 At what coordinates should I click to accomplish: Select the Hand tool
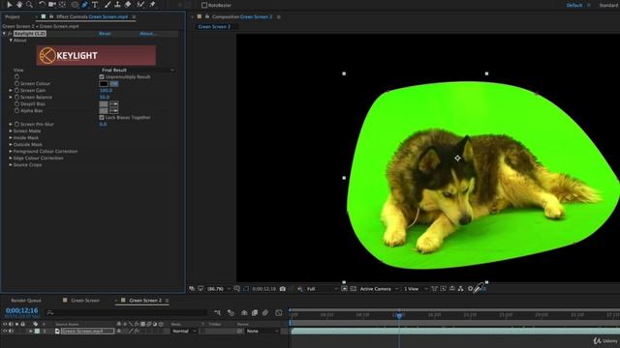pos(19,4)
